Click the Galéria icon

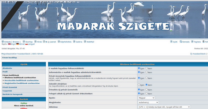tap(74, 42)
